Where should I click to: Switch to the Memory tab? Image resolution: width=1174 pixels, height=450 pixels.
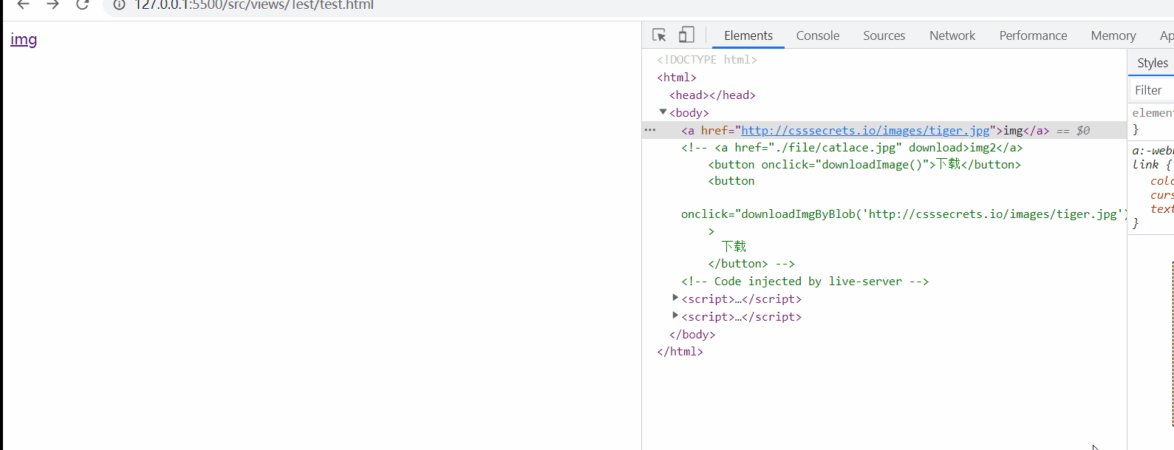point(1113,35)
